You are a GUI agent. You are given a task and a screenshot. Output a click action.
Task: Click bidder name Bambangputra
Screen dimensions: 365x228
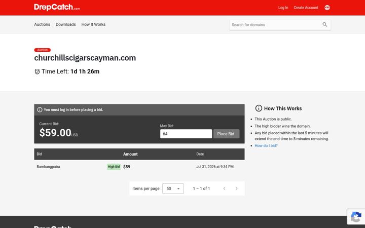click(48, 167)
